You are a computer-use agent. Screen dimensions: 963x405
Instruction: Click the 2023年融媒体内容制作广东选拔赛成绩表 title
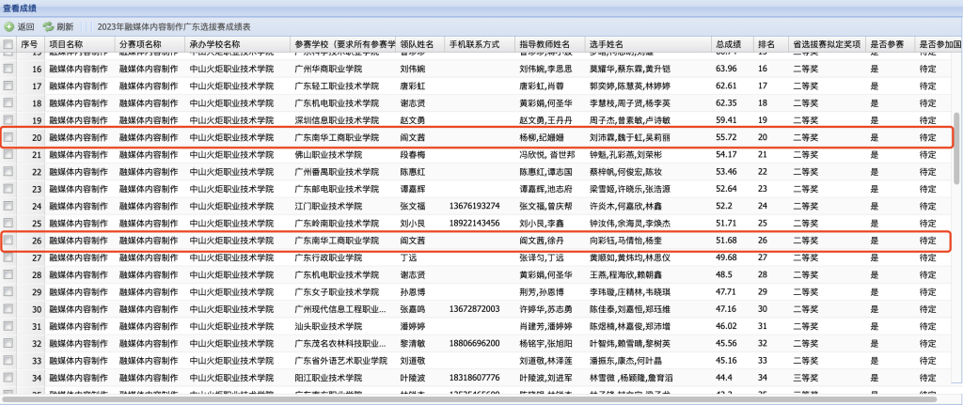pyautogui.click(x=187, y=27)
